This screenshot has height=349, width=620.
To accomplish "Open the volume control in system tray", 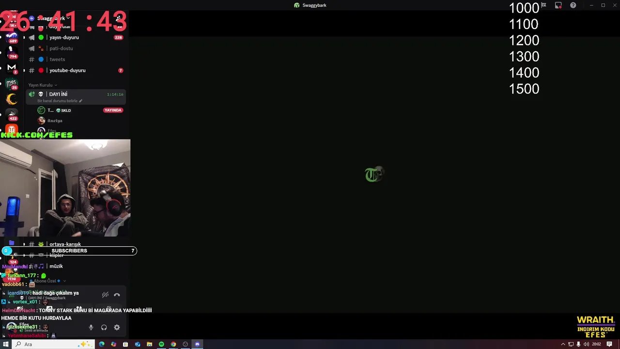I will pos(586,344).
